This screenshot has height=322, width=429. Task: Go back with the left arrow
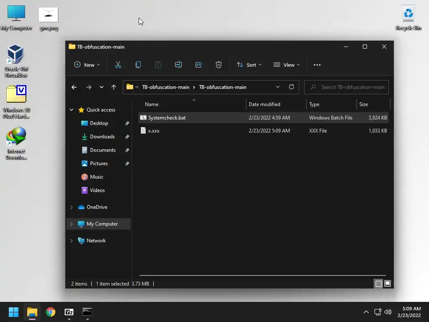74,87
